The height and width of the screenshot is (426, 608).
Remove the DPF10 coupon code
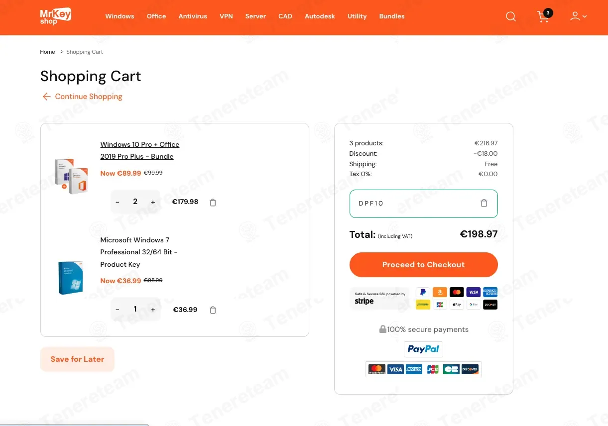point(484,203)
